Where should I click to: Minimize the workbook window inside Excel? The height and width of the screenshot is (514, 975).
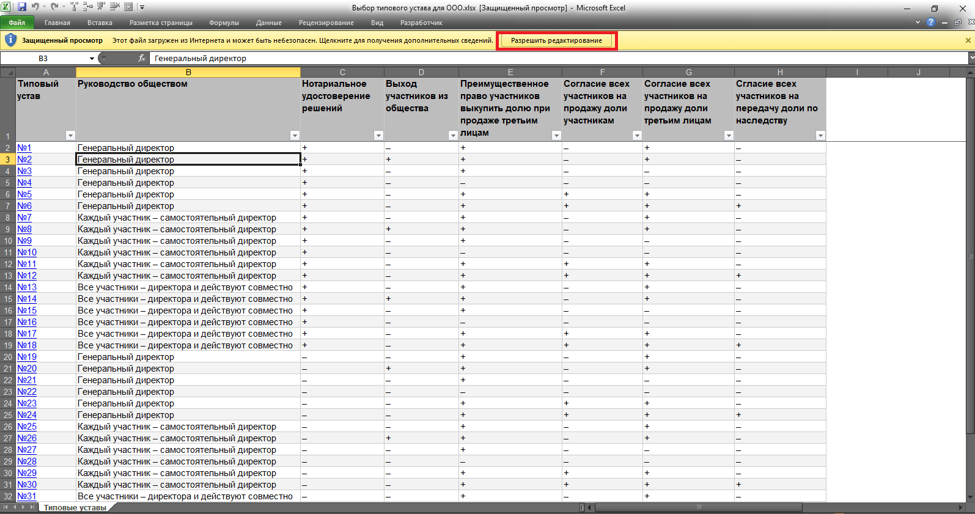944,23
